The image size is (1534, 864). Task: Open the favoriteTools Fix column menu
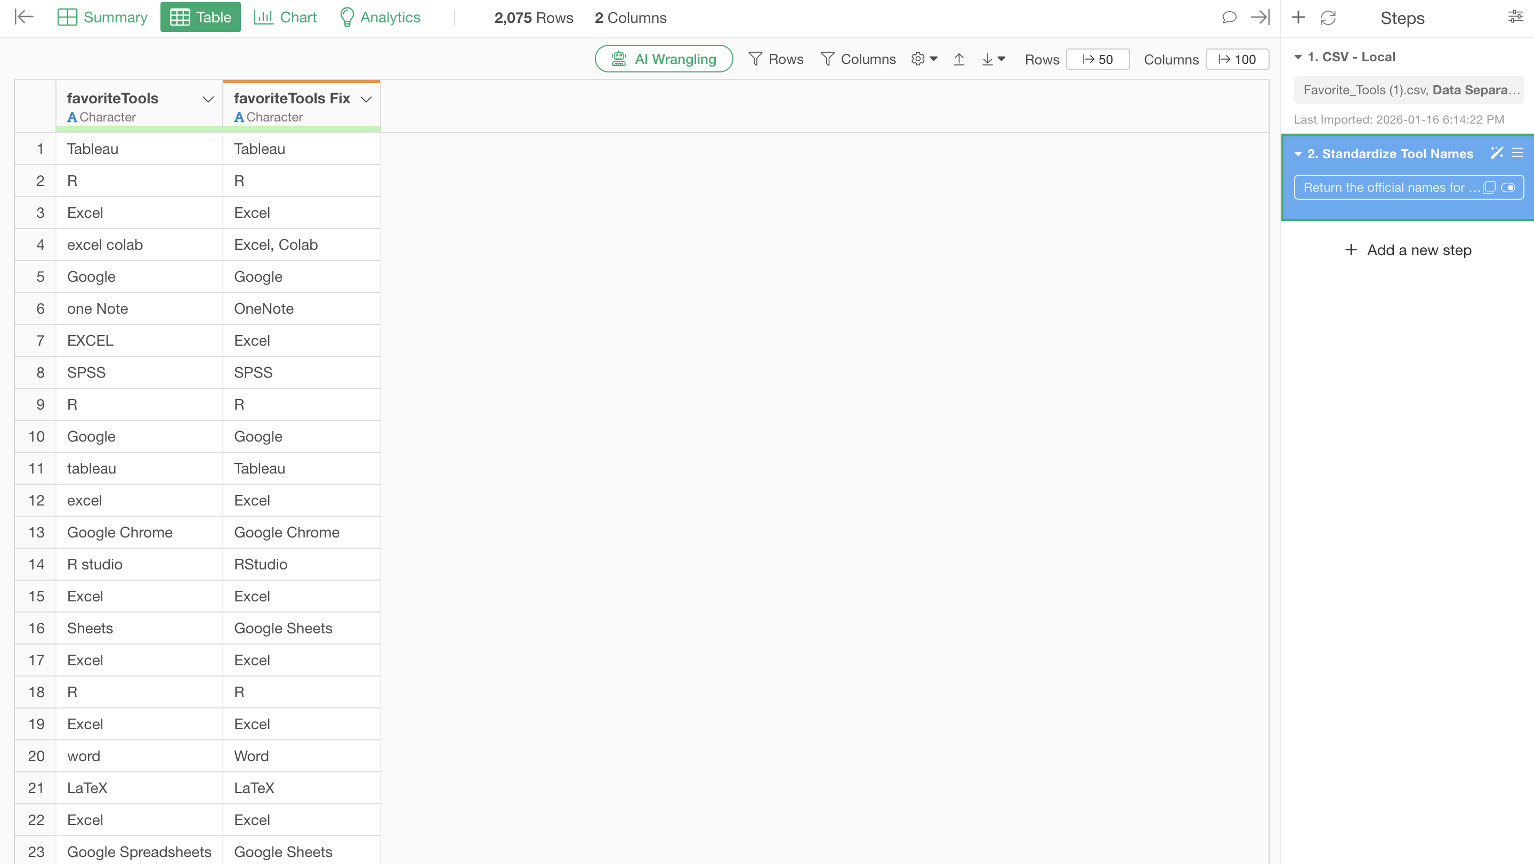tap(366, 99)
